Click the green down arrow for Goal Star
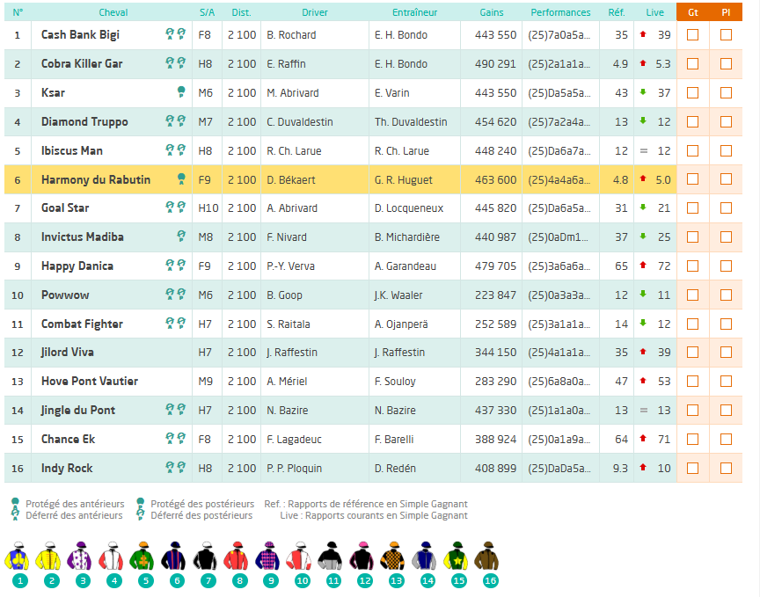Screen dimensions: 760x597 click(x=643, y=208)
